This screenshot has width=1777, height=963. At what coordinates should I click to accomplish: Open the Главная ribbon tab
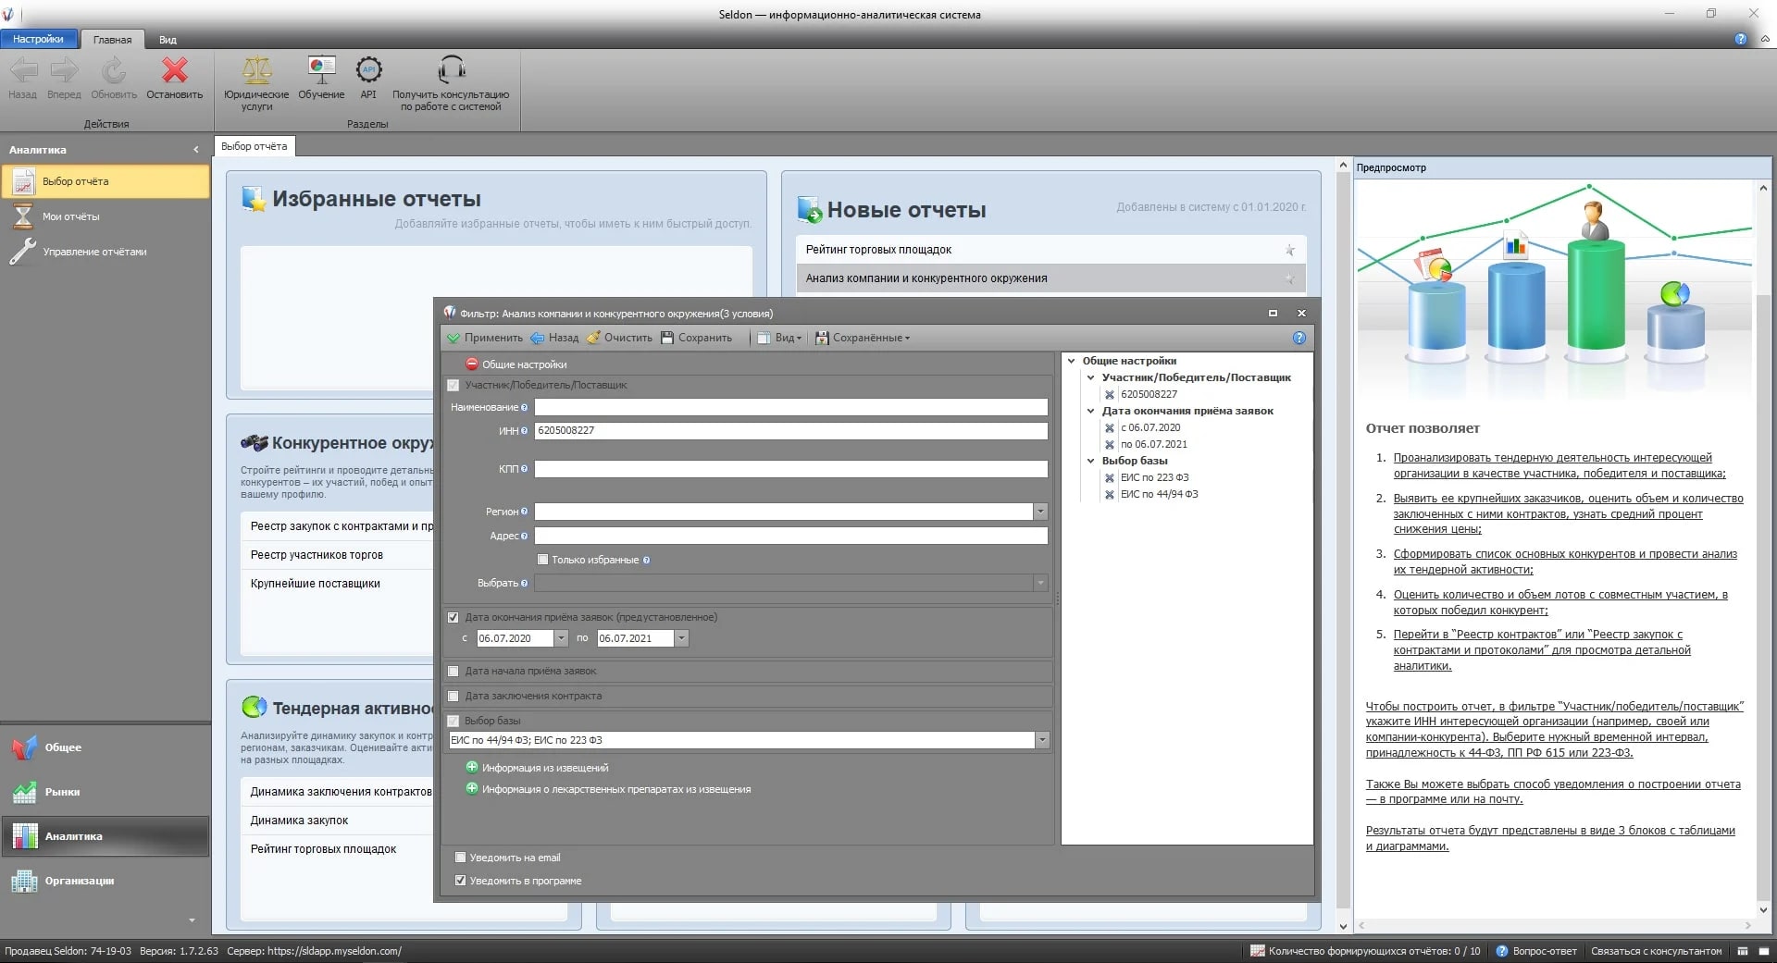point(113,40)
